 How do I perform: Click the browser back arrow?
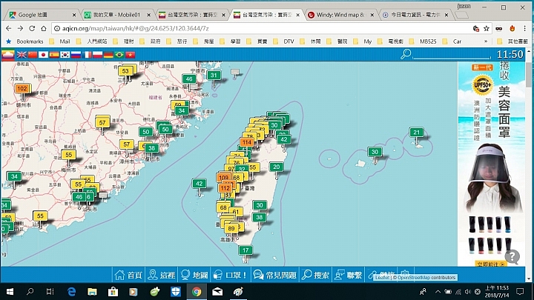click(x=8, y=28)
